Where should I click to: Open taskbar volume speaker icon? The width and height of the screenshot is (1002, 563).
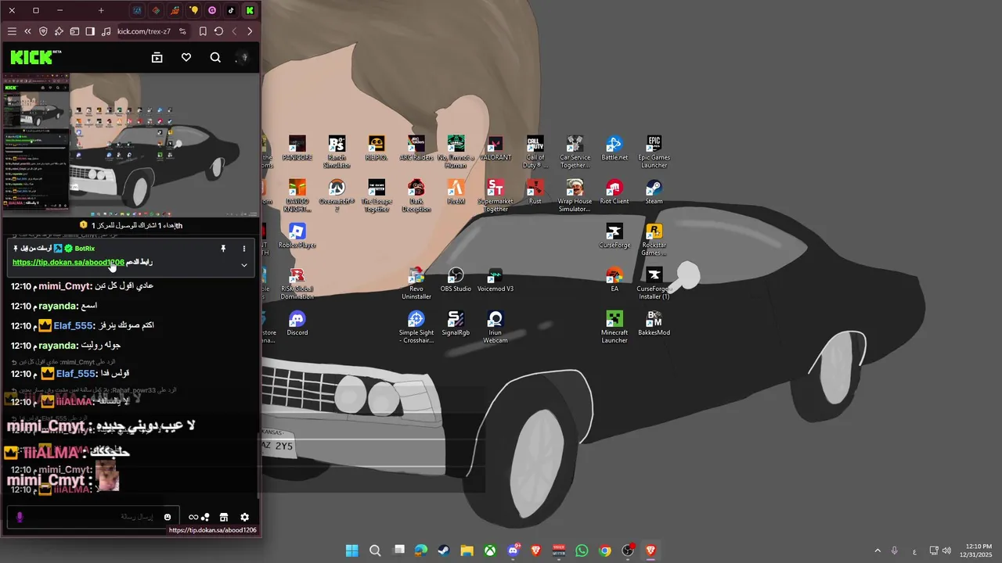(946, 550)
